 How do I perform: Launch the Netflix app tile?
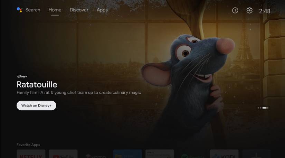coord(31,154)
